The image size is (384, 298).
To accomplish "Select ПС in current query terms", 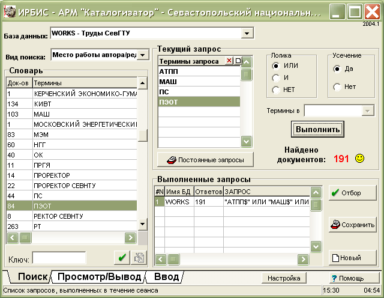I will [199, 92].
